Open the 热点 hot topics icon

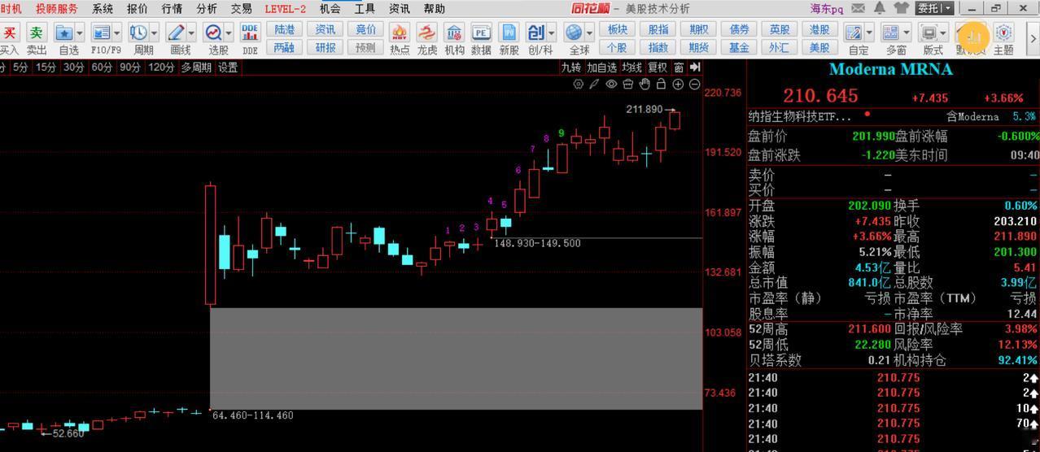[x=400, y=33]
